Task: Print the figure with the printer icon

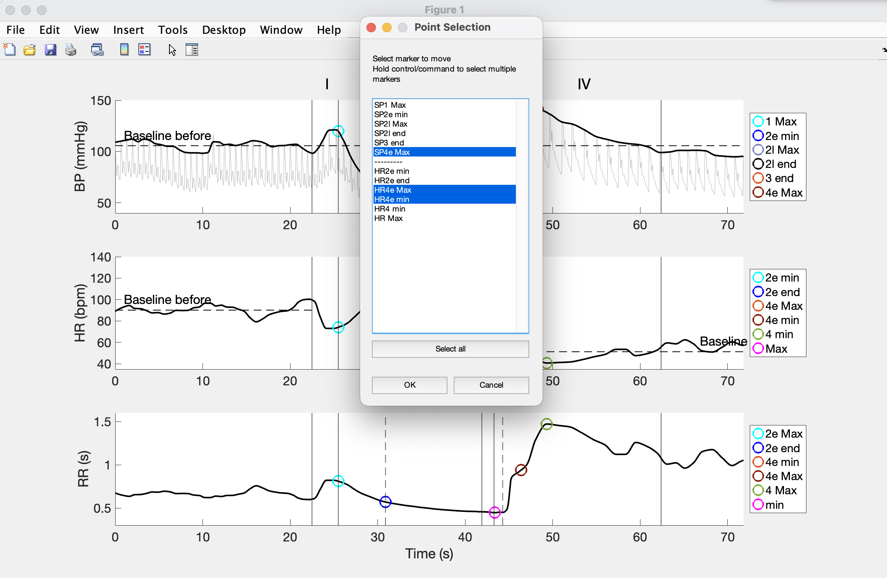Action: coord(71,50)
